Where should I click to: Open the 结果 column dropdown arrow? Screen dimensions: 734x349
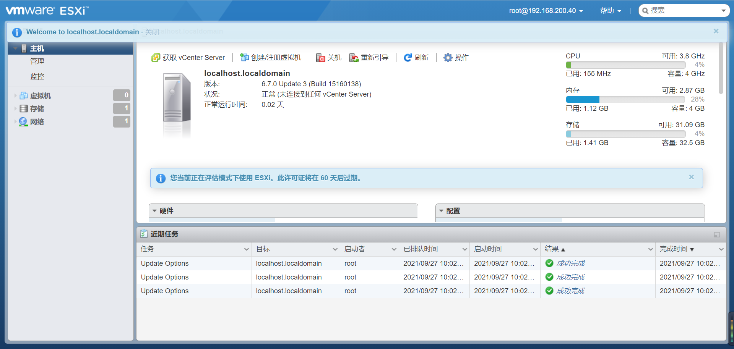[650, 249]
